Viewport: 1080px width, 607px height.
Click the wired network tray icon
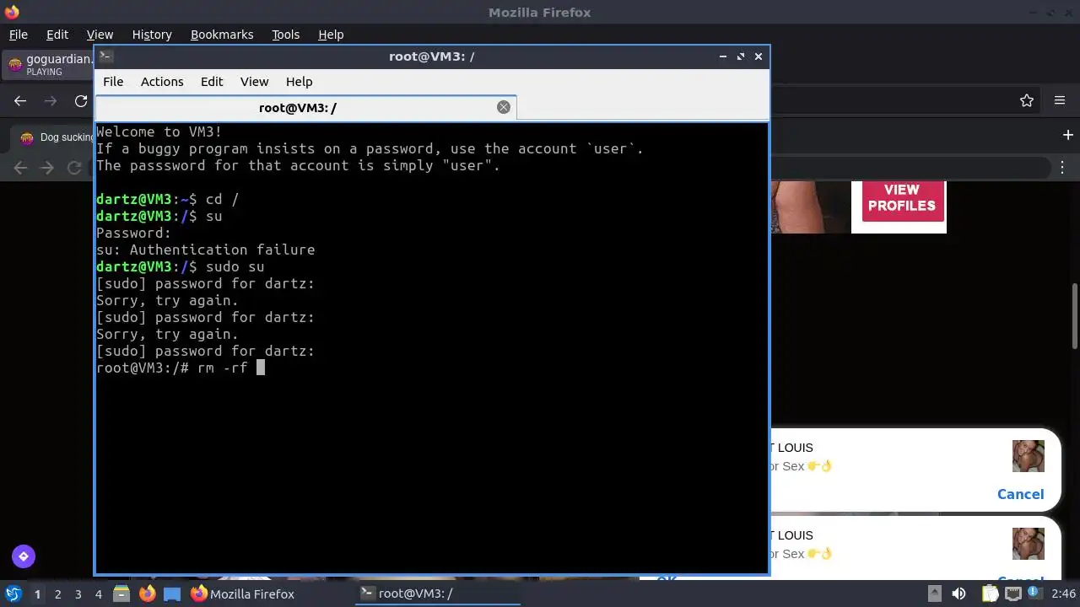pyautogui.click(x=1012, y=594)
